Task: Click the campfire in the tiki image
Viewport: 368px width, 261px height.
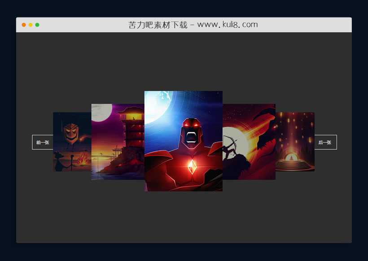Action: pyautogui.click(x=83, y=159)
